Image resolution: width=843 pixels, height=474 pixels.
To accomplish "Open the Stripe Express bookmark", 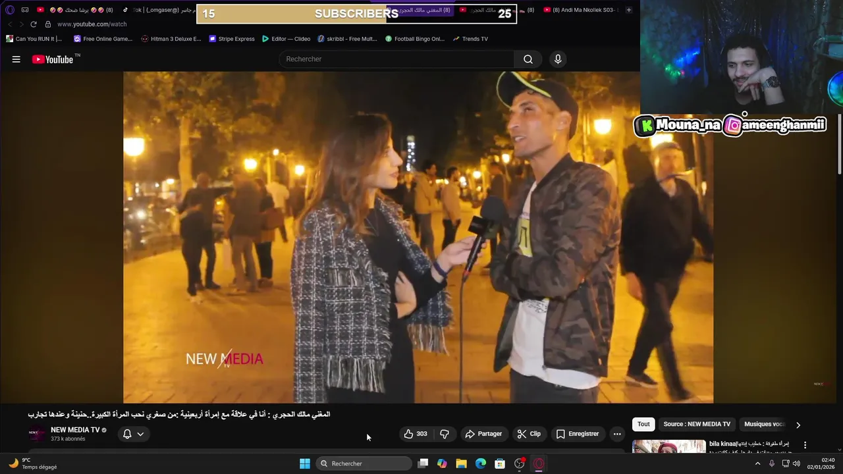I will [x=232, y=39].
